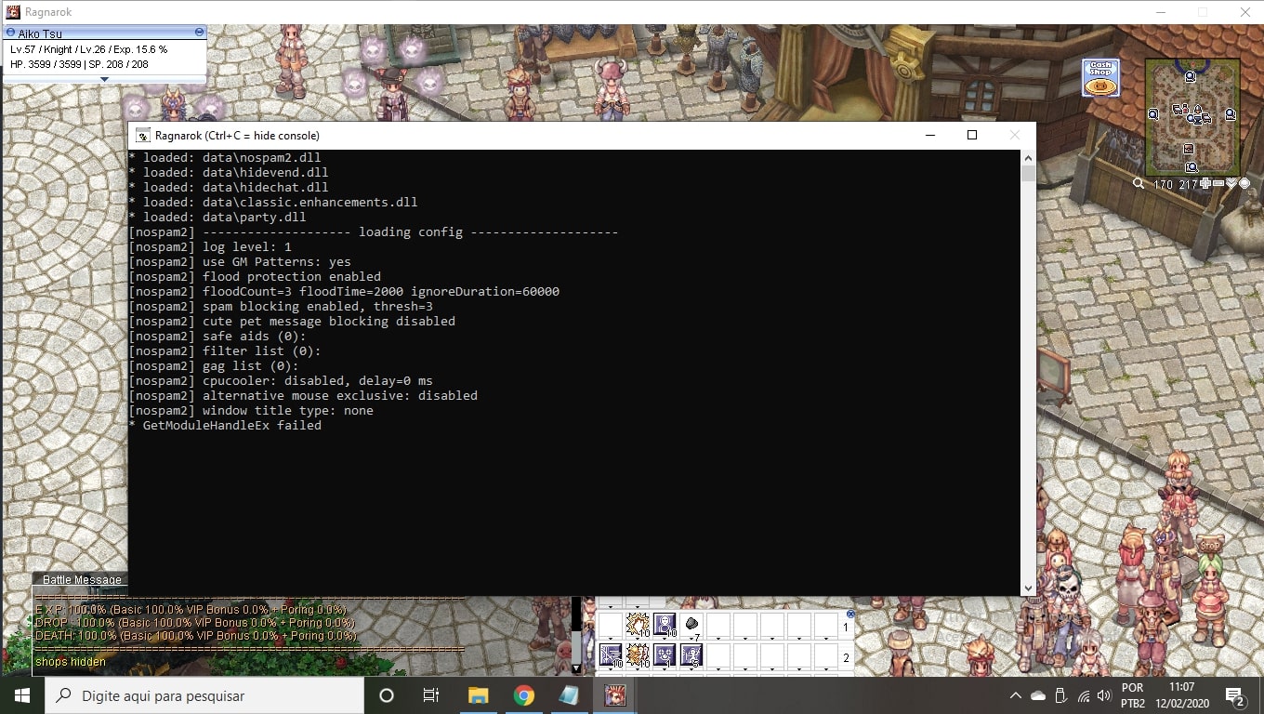Click the chest icon on the minimap

[x=1188, y=149]
